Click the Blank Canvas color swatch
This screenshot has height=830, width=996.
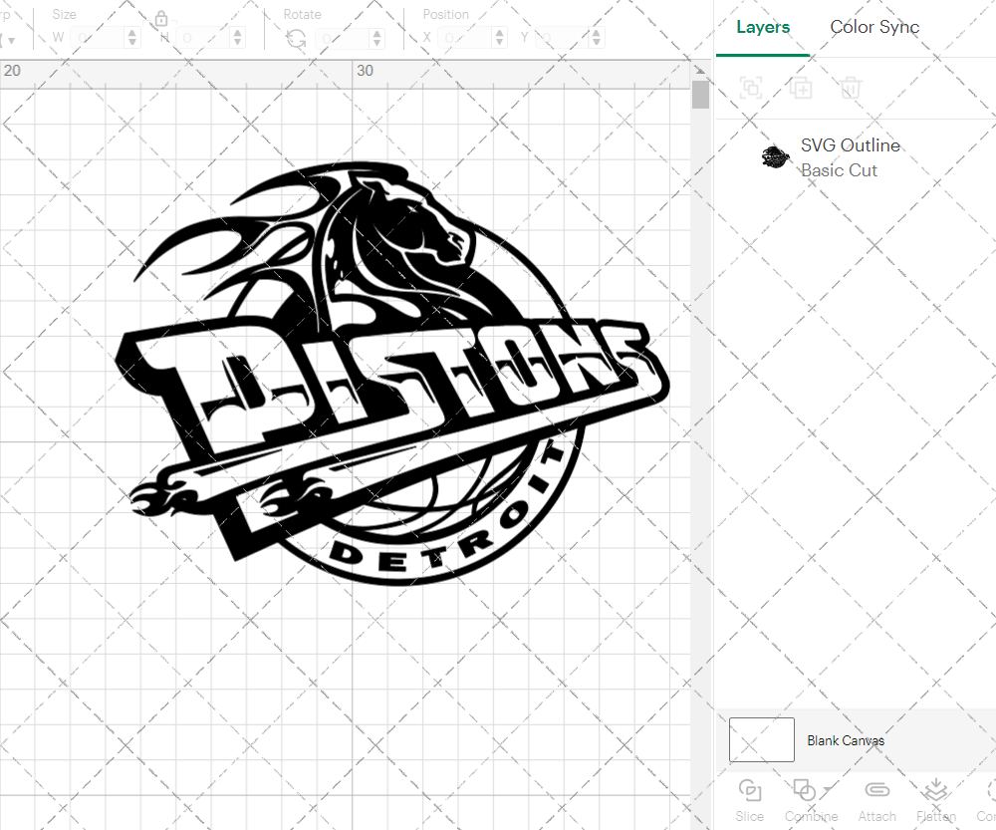click(761, 739)
